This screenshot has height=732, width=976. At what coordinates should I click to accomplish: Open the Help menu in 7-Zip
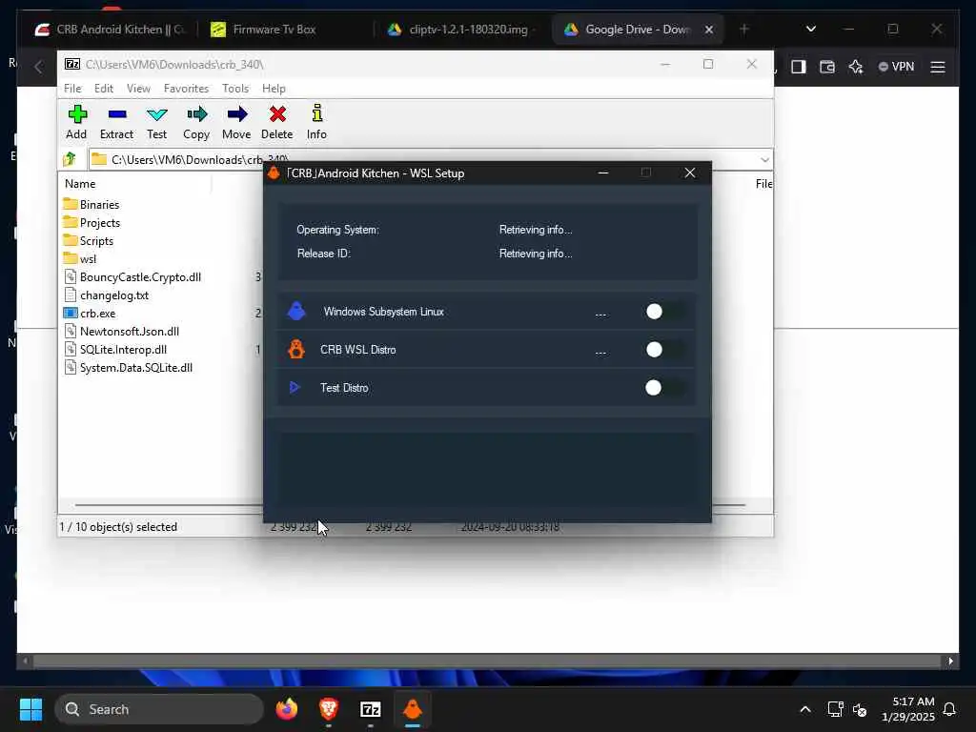[x=274, y=89]
